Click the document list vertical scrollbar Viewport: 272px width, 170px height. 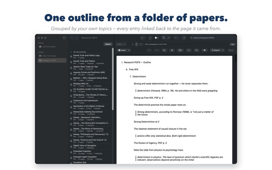tap(113, 79)
